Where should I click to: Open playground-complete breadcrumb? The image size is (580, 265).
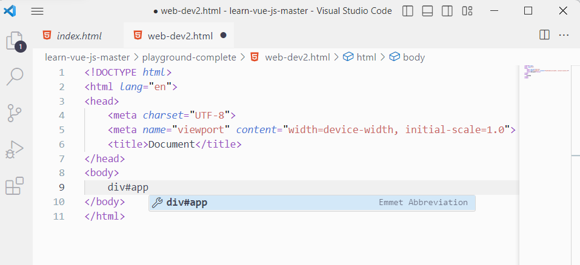(x=189, y=57)
